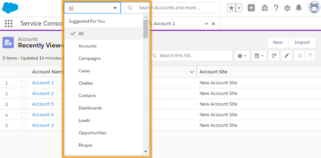Expand the favorites list dropdown arrow
The height and width of the screenshot is (158, 321).
(239, 8)
